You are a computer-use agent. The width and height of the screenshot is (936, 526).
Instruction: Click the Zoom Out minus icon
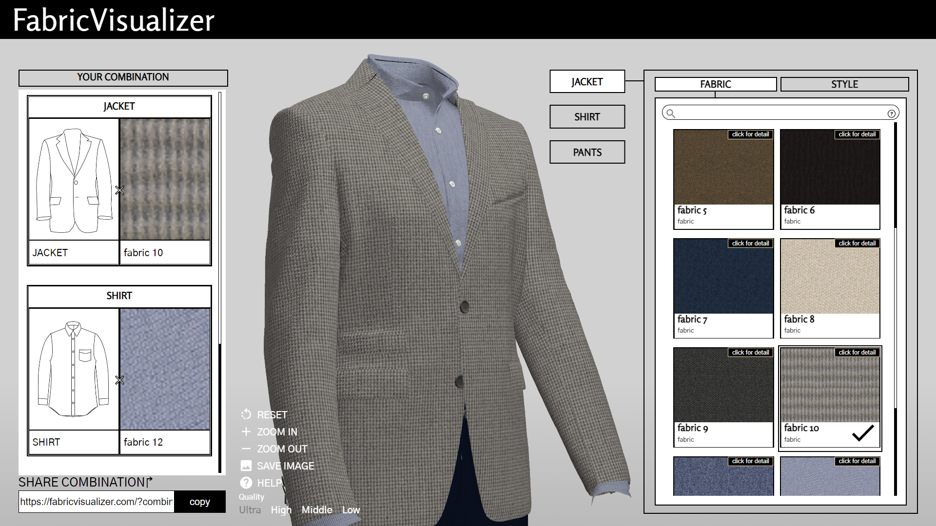pyautogui.click(x=246, y=449)
